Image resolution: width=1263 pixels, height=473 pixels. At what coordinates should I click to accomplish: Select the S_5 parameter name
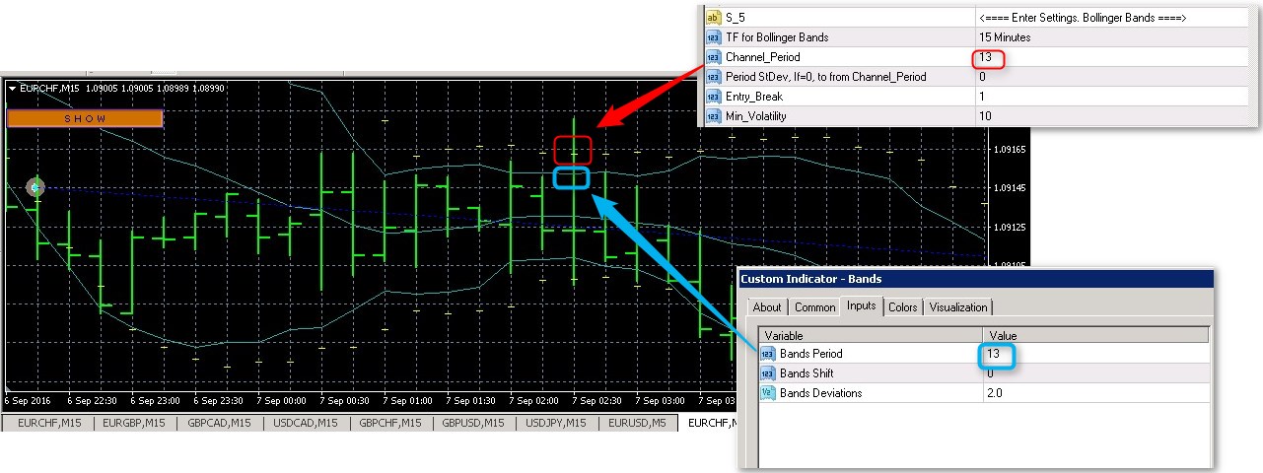pos(736,18)
